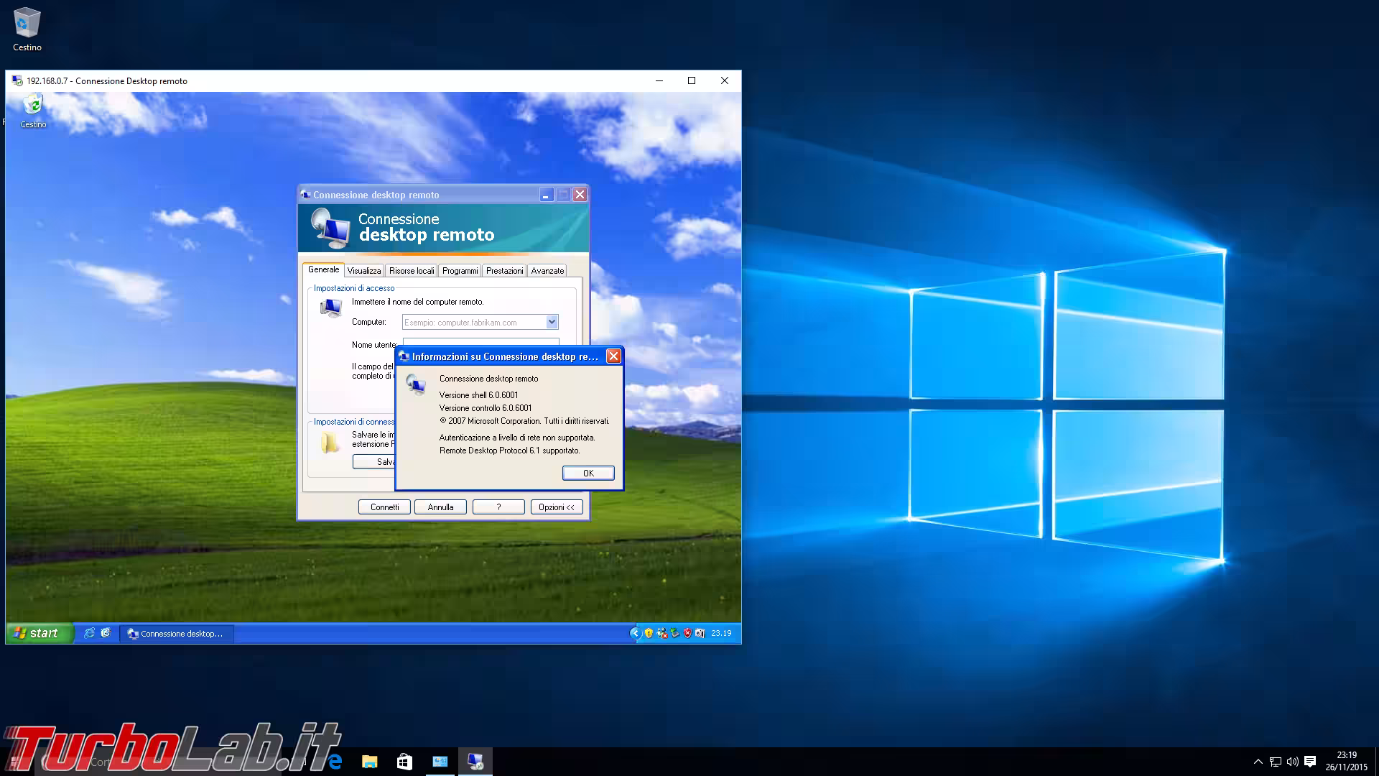Open the Remote Desktop Connection icon on Windows 10 taskbar

click(x=475, y=761)
